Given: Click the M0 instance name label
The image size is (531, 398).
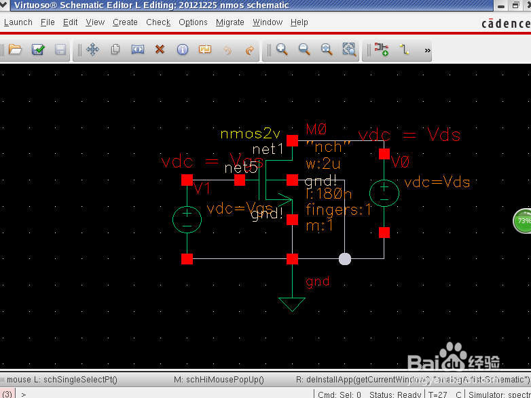Looking at the screenshot, I should tap(316, 129).
